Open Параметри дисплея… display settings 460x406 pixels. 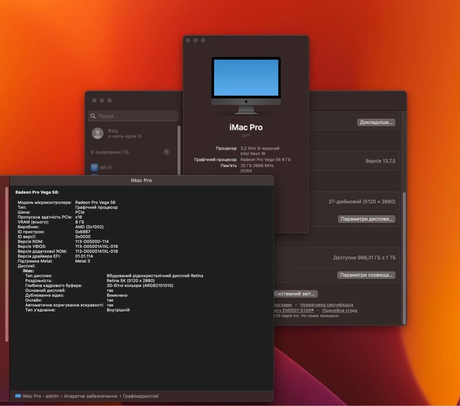point(367,219)
